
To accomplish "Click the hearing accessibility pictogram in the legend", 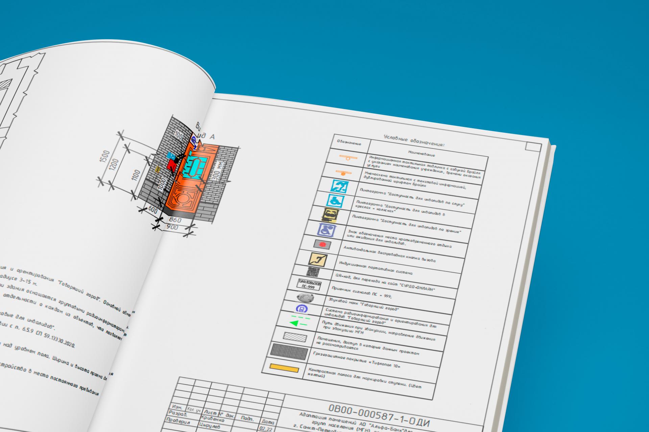I will pos(339,186).
